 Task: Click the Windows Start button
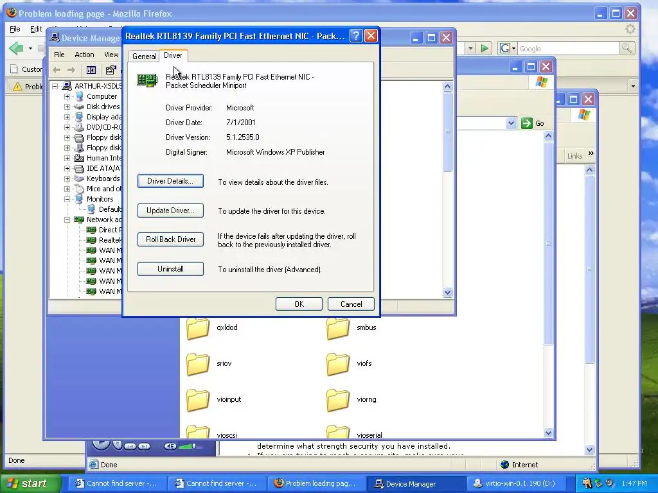click(x=30, y=483)
